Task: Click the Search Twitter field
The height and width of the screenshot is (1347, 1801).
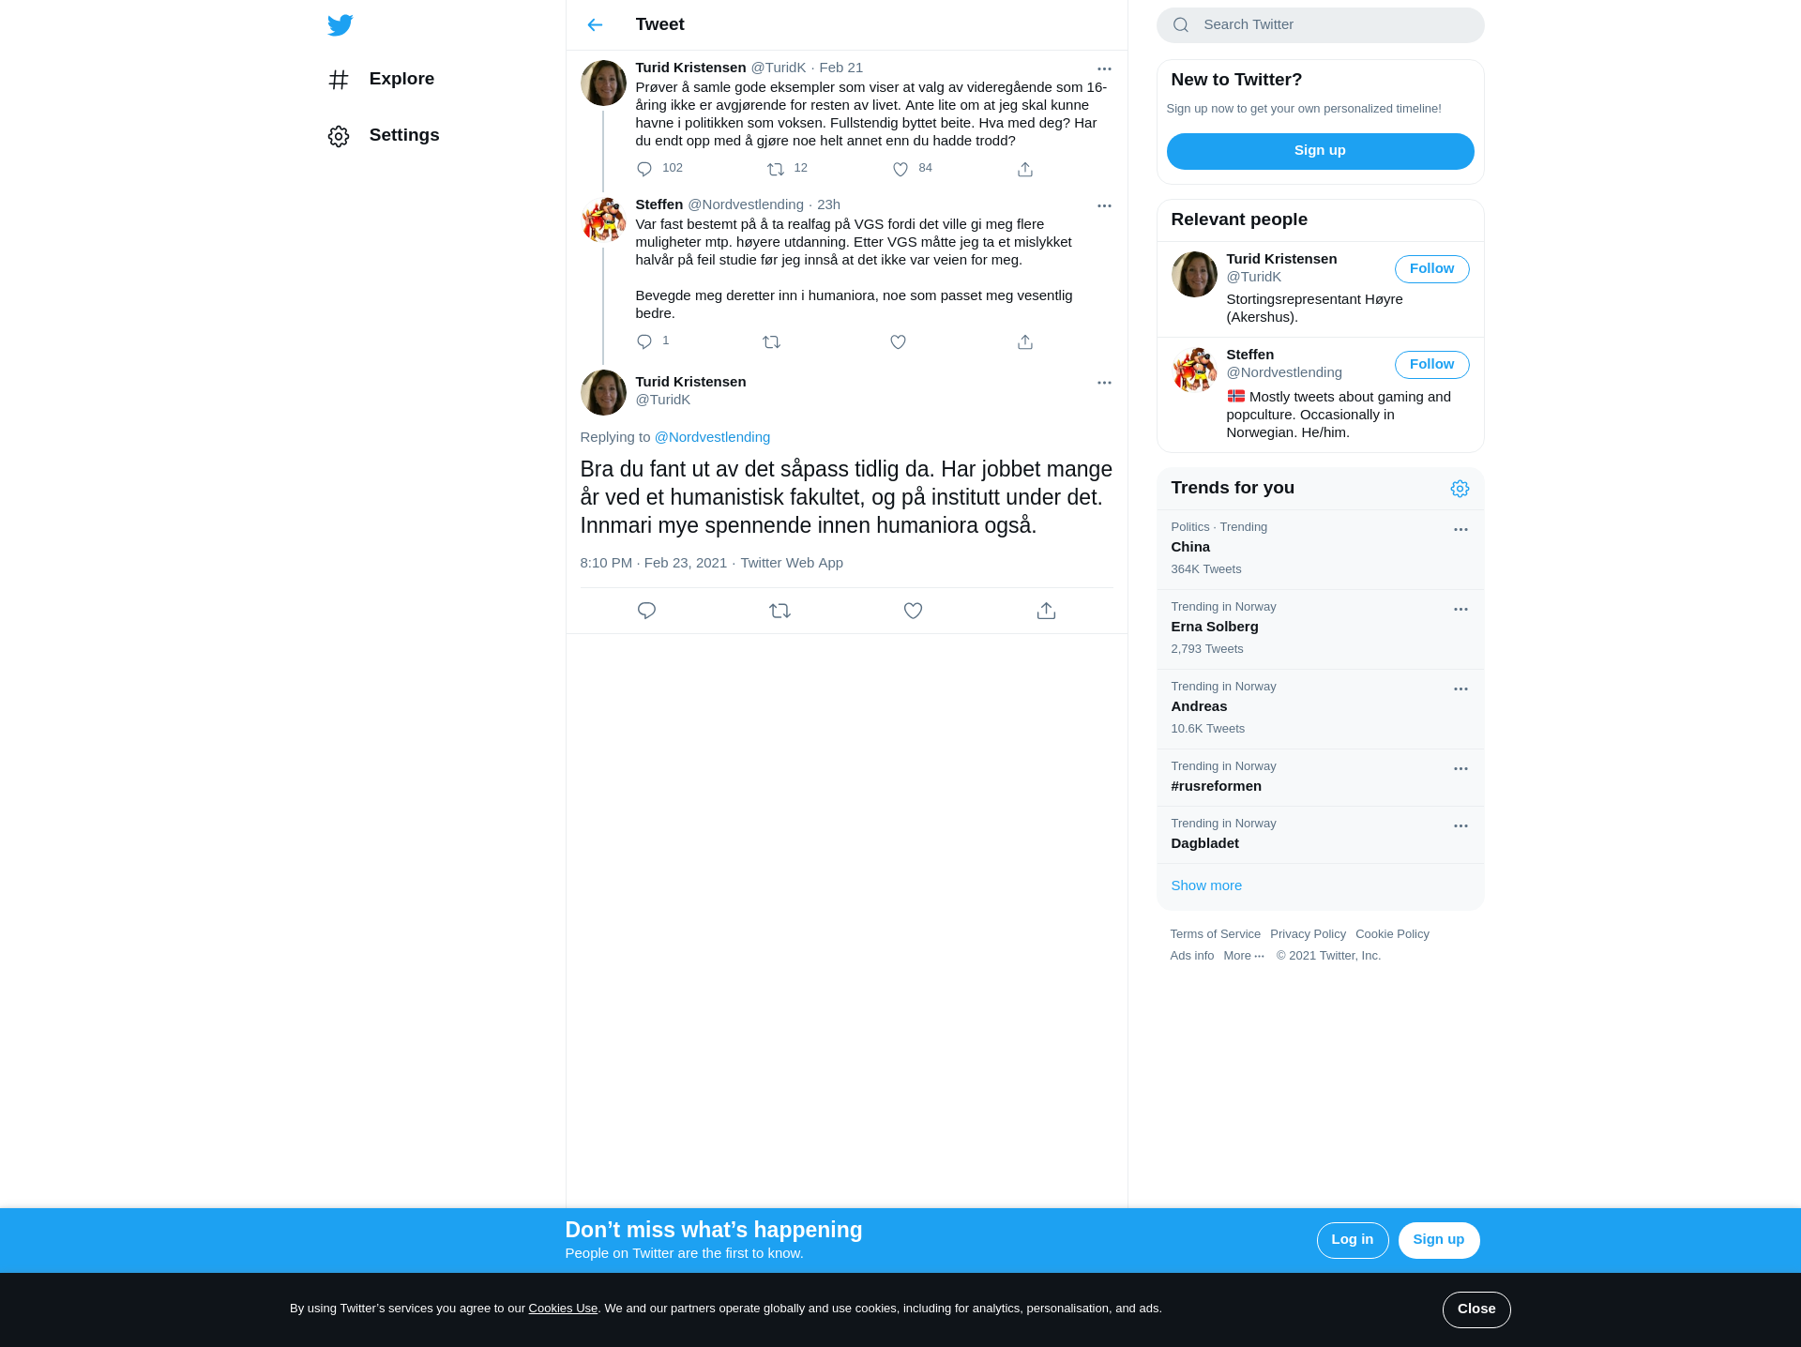Action: 1320,25
